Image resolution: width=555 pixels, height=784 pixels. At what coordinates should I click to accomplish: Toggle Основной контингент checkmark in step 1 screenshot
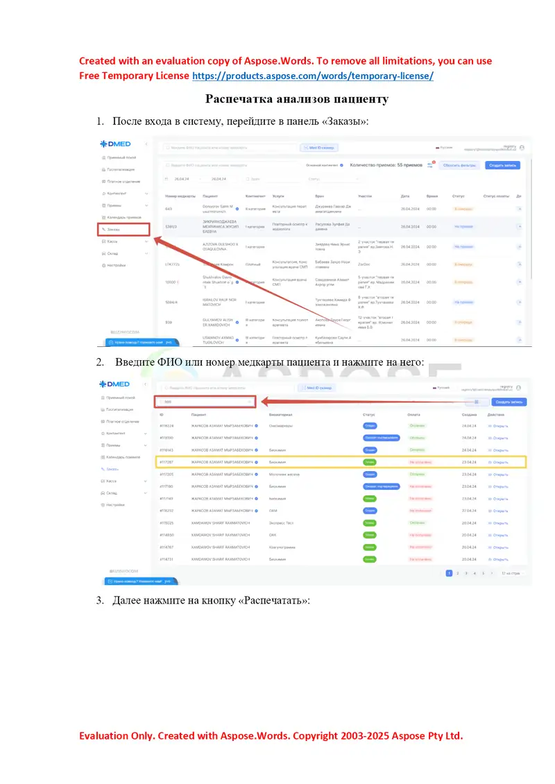point(341,165)
